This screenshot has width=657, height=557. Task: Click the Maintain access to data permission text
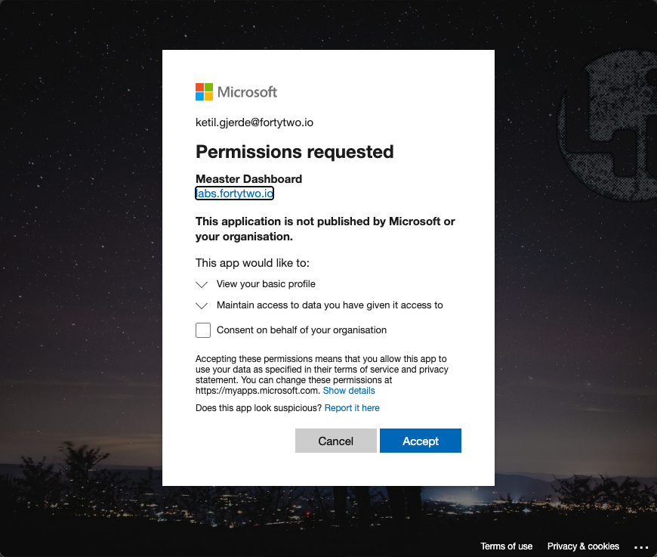coord(329,305)
